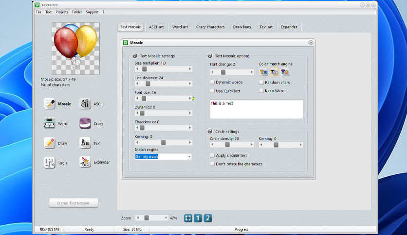Switch to the Text art tab
Image resolution: width=407 pixels, height=235 pixels.
266,27
